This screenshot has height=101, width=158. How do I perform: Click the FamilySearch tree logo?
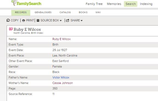[x=26, y=3]
